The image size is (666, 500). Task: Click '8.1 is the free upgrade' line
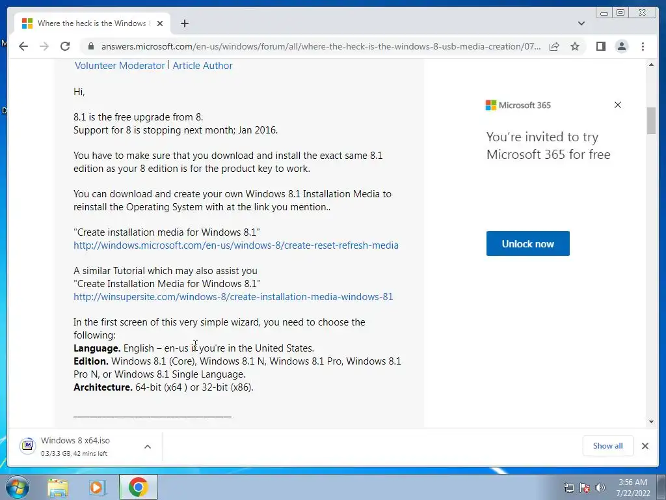[138, 117]
